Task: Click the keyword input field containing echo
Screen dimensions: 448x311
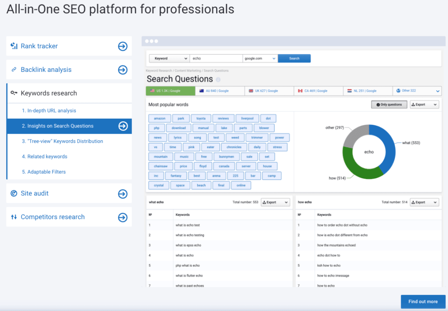Action: pos(216,58)
